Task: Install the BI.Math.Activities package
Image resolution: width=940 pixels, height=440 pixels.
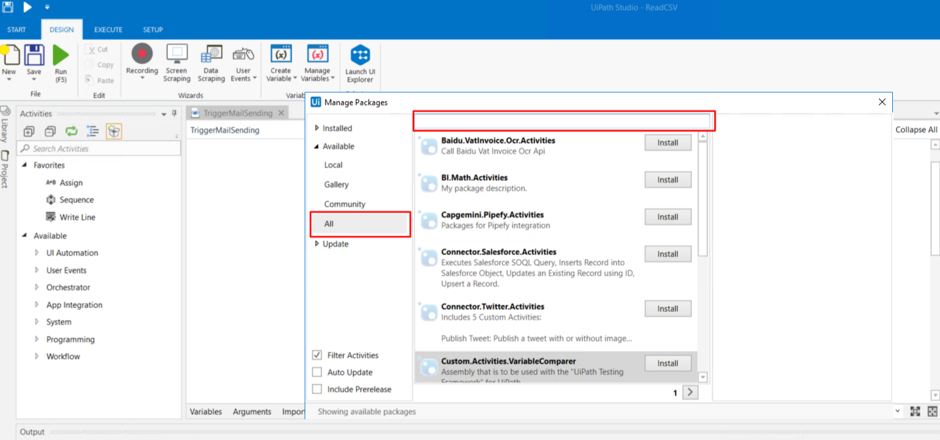Action: [x=667, y=180]
